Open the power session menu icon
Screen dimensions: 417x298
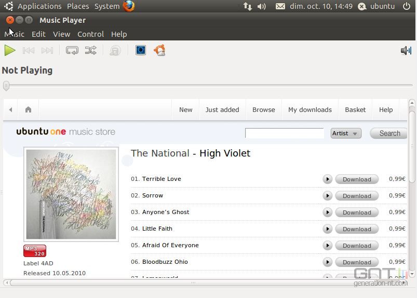coord(407,6)
